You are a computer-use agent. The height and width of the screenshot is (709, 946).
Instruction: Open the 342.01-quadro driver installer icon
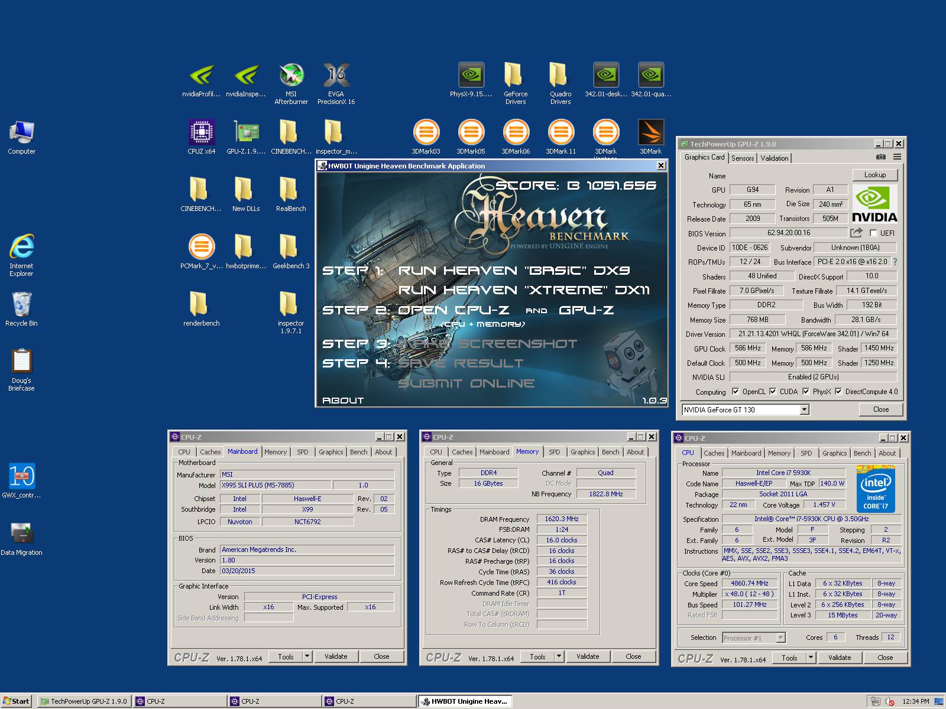[650, 80]
